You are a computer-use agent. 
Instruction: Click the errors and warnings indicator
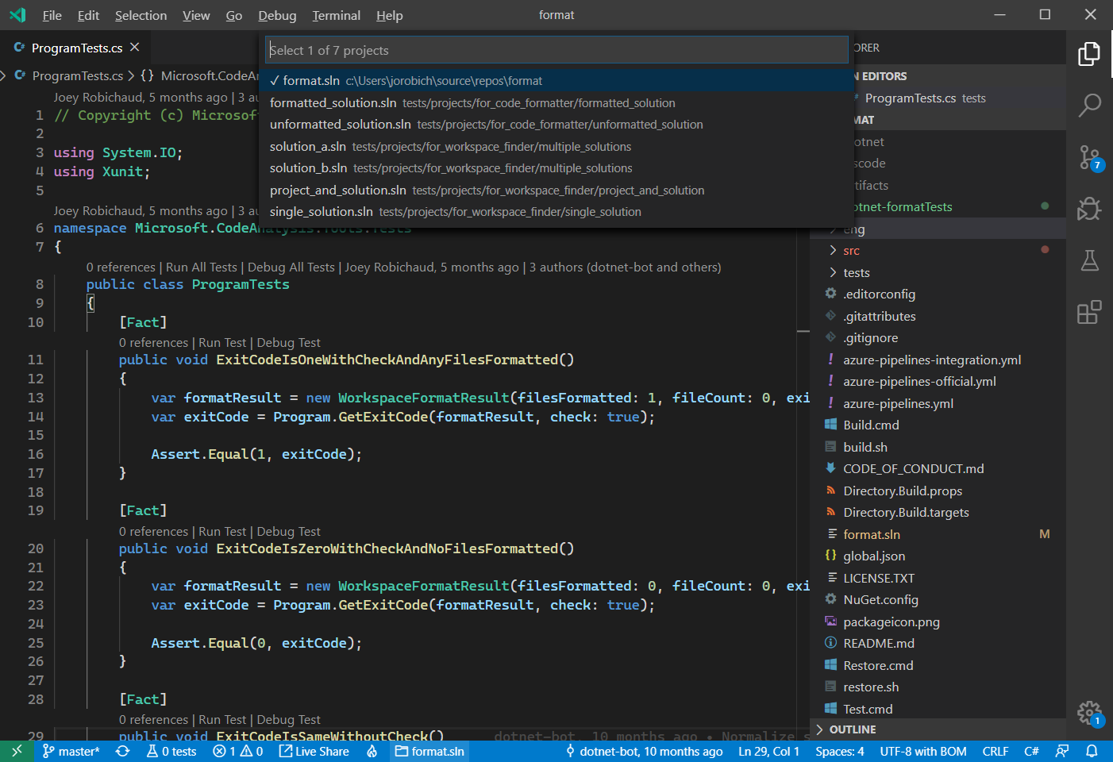click(x=237, y=751)
